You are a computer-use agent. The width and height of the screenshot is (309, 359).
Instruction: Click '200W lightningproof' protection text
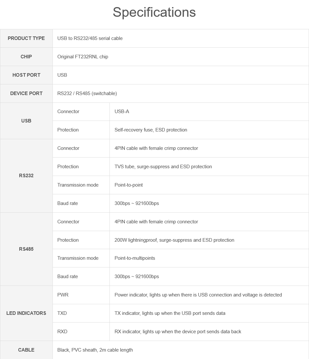tap(136, 240)
